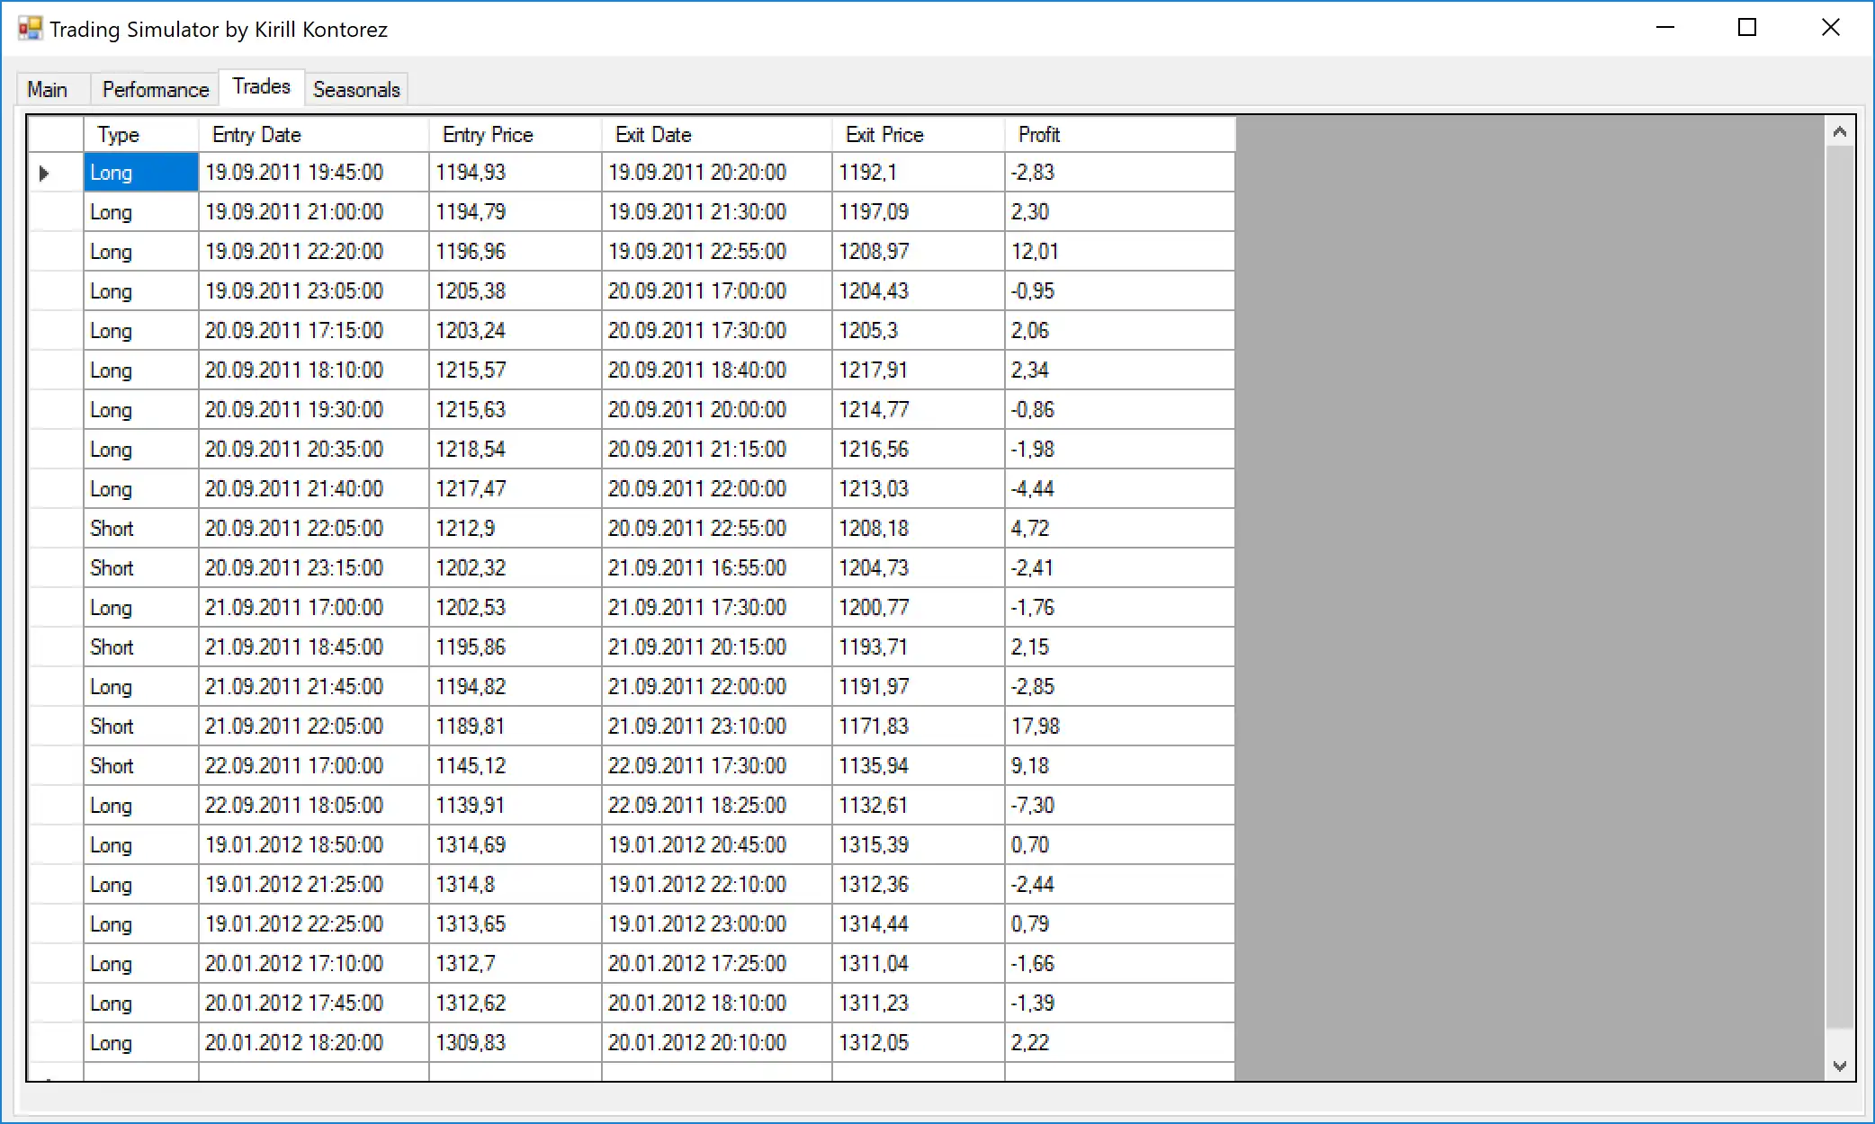Select the first Short trade type cell
The height and width of the screenshot is (1124, 1875).
click(x=140, y=529)
